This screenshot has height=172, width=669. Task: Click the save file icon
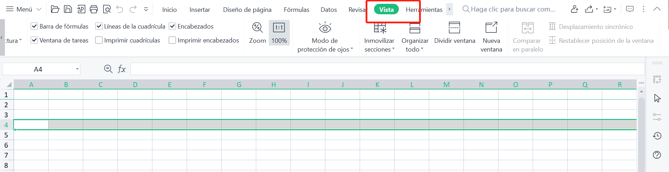click(68, 9)
